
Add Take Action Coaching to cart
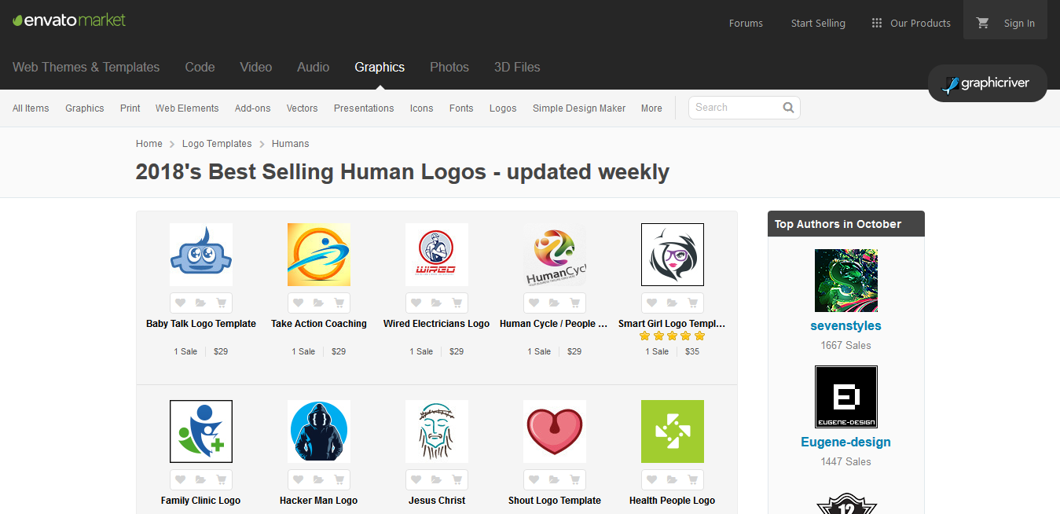coord(339,303)
